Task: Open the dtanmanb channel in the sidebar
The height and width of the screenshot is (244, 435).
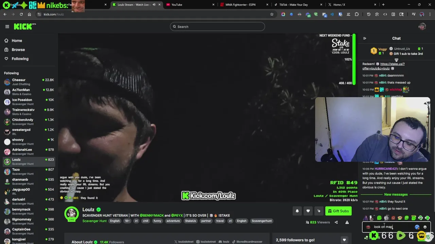Action: click(x=29, y=181)
